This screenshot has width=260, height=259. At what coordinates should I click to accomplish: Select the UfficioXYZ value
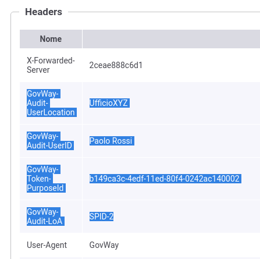click(x=109, y=103)
